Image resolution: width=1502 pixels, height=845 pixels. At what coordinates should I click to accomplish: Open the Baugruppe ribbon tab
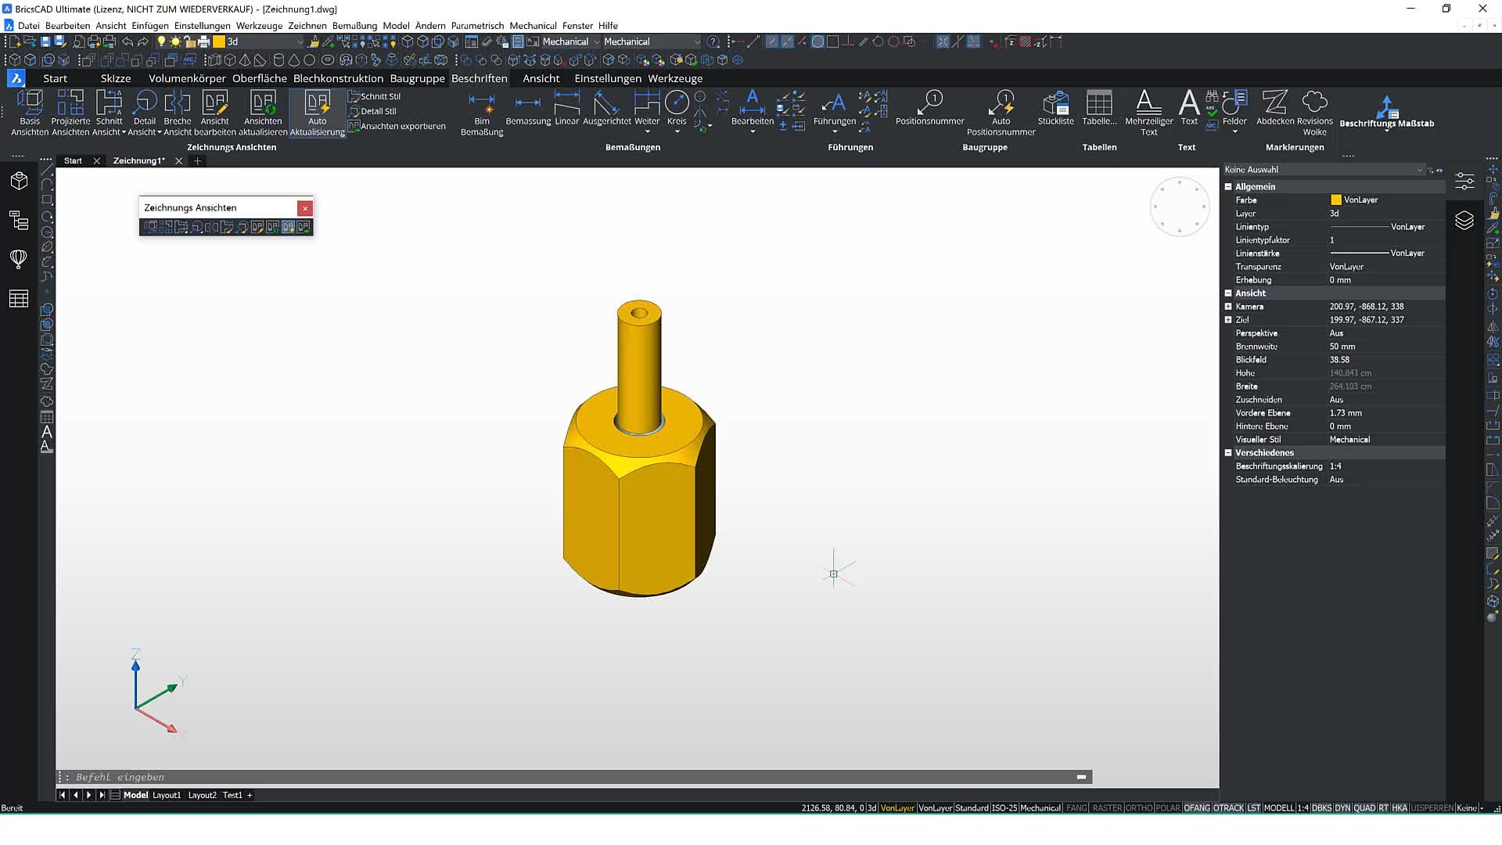[417, 78]
